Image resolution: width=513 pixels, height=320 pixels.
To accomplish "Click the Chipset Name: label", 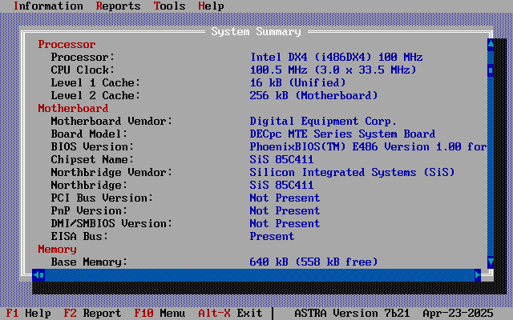I will coord(92,159).
